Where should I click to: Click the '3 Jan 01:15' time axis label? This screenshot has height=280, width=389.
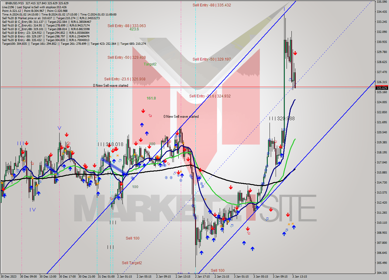point(241,277)
